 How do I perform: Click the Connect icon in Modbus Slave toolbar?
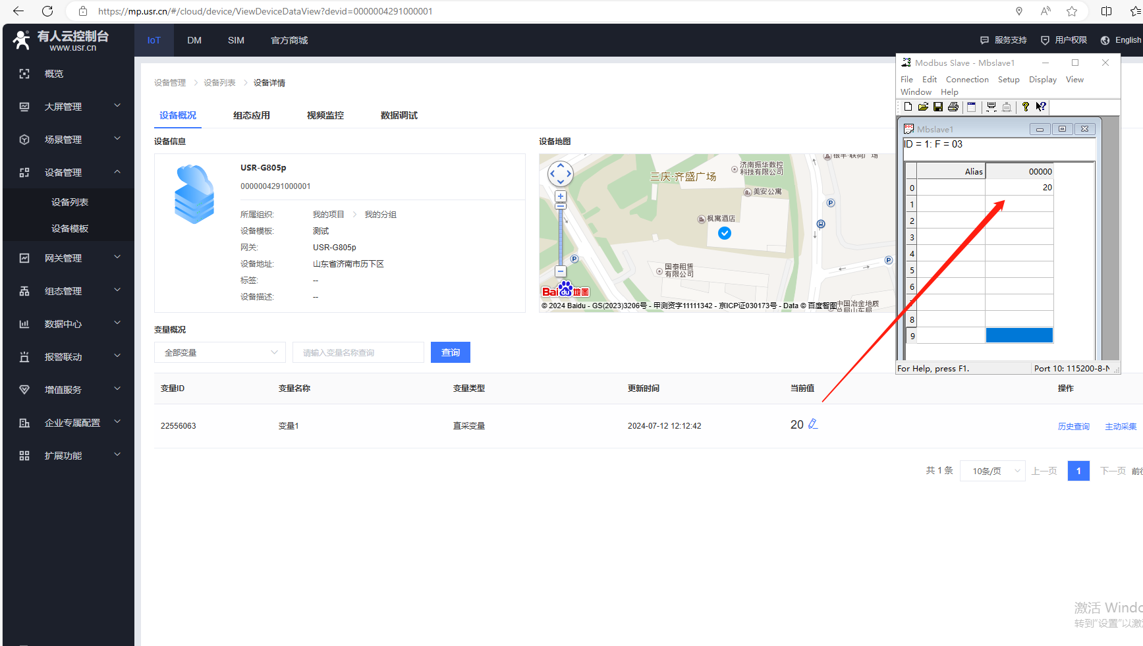pos(991,107)
